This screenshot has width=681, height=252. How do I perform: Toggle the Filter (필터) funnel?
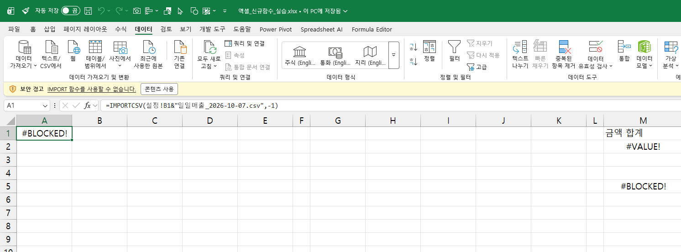click(x=454, y=51)
